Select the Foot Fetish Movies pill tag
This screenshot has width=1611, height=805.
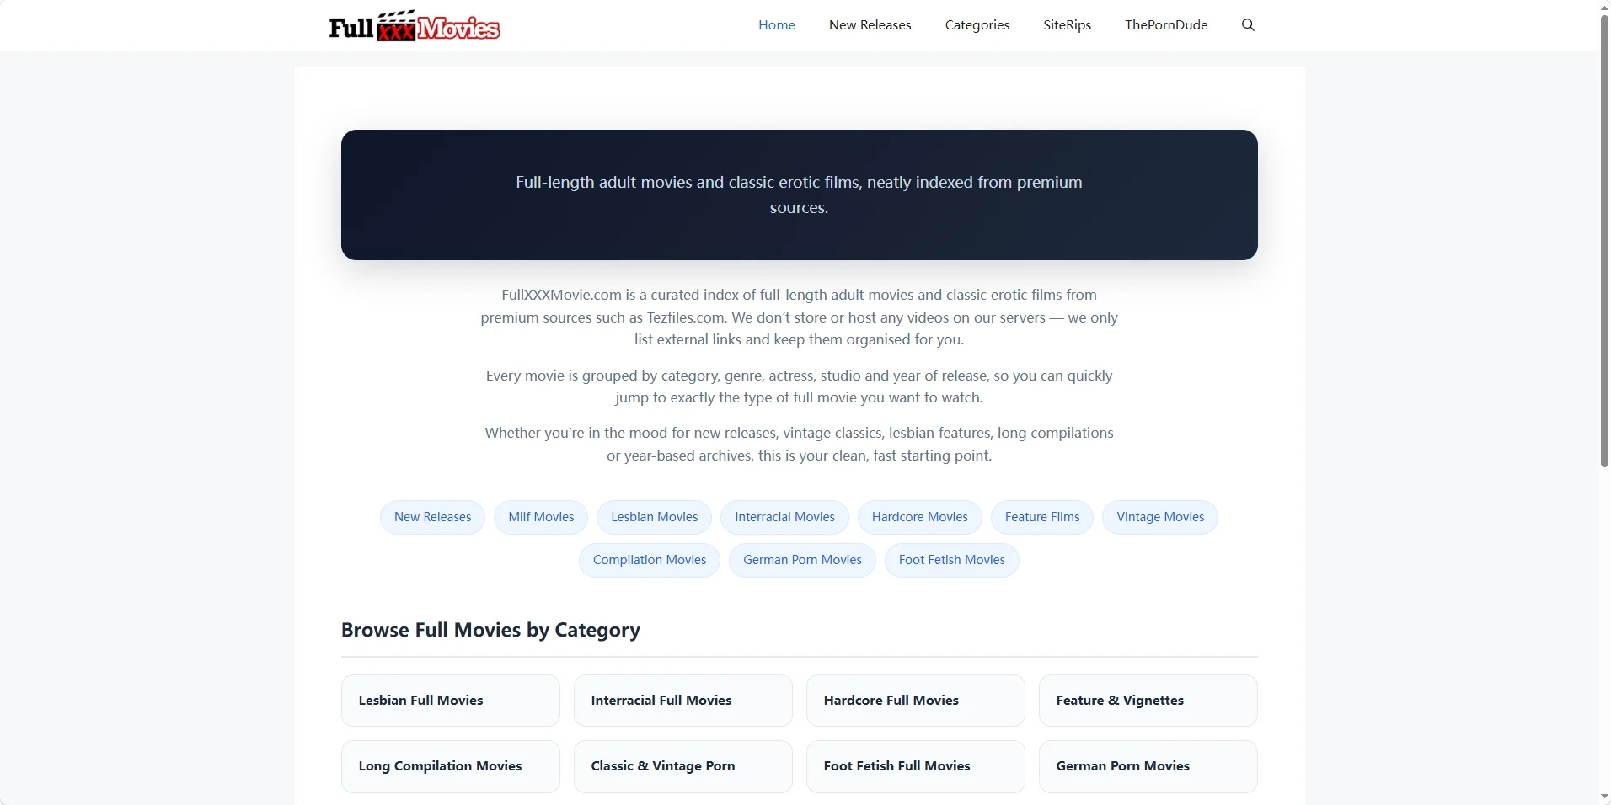pos(951,560)
